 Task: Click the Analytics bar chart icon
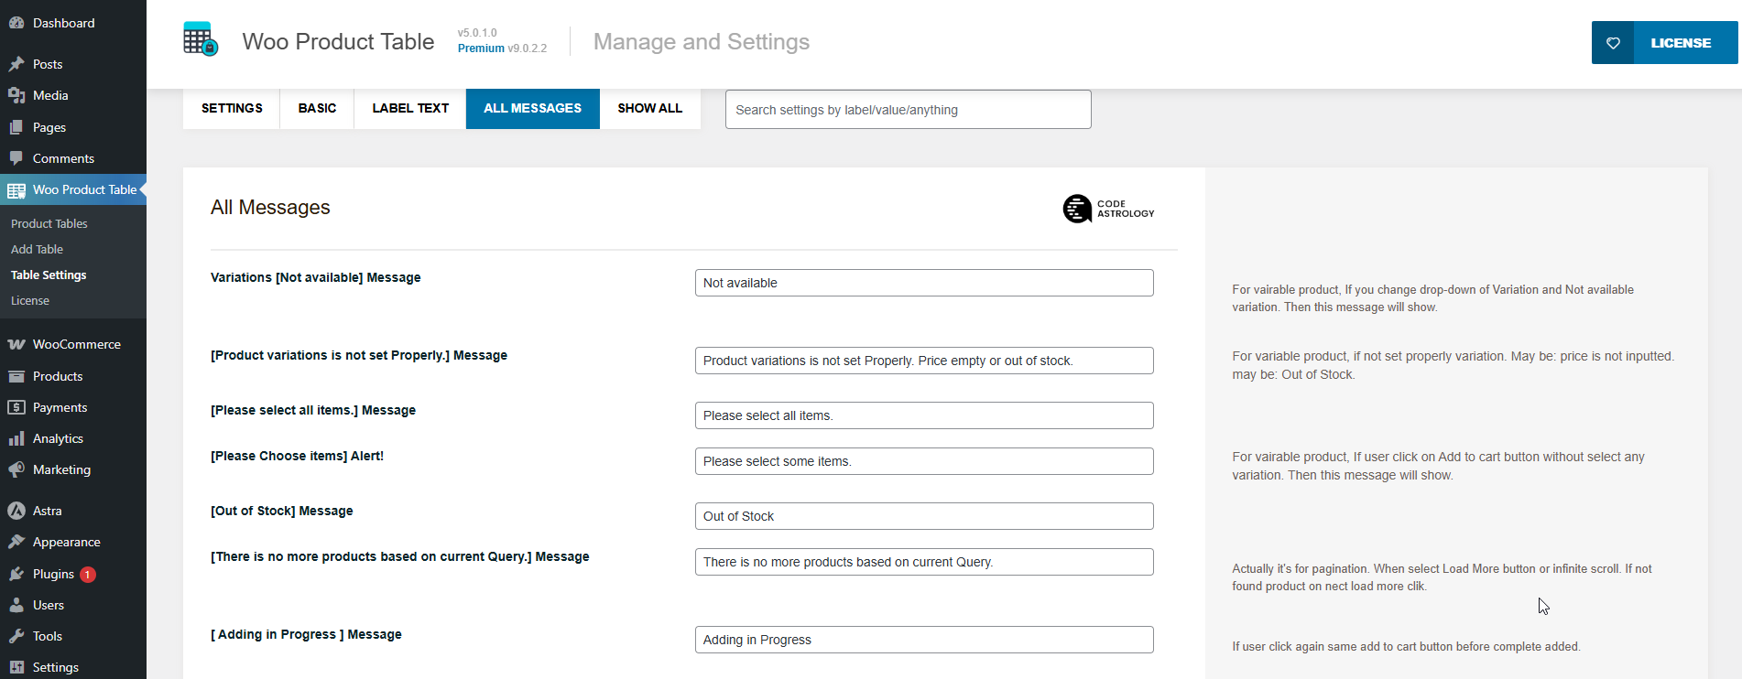coord(16,438)
